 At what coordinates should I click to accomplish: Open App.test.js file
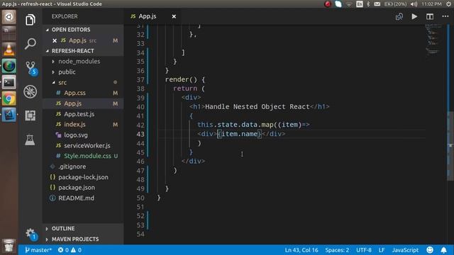(x=83, y=114)
